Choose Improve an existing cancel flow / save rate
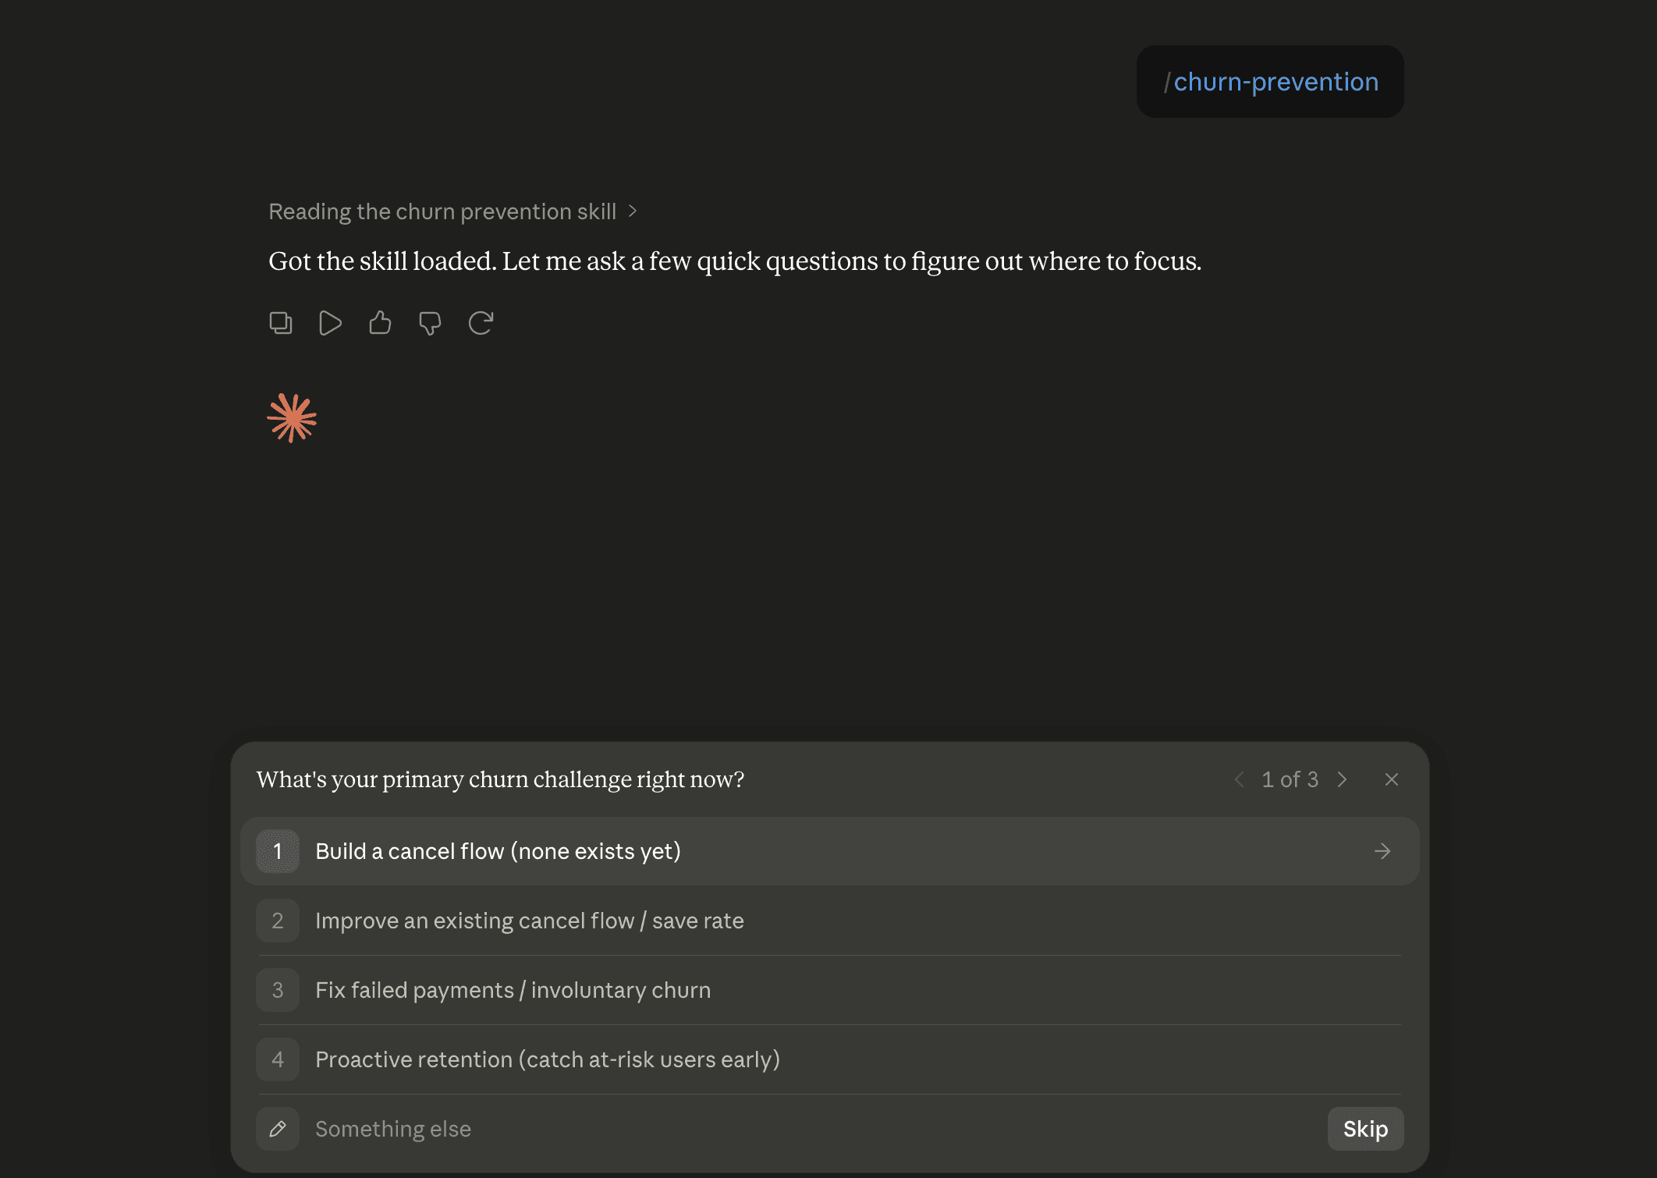The width and height of the screenshot is (1657, 1178). pyautogui.click(x=829, y=921)
